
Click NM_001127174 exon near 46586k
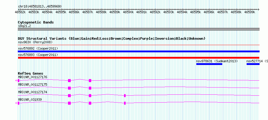(69, 96)
